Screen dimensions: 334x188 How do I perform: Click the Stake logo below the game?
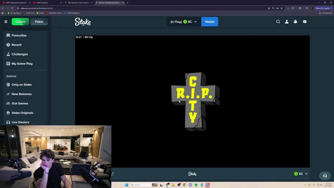point(192,174)
